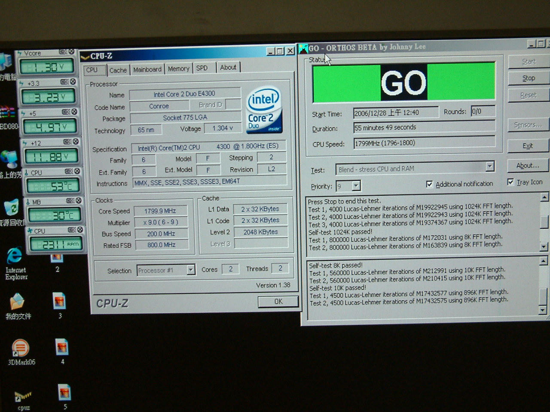This screenshot has height=412, width=550.
Task: Click the Reset button in ORTHOS
Action: click(x=529, y=95)
